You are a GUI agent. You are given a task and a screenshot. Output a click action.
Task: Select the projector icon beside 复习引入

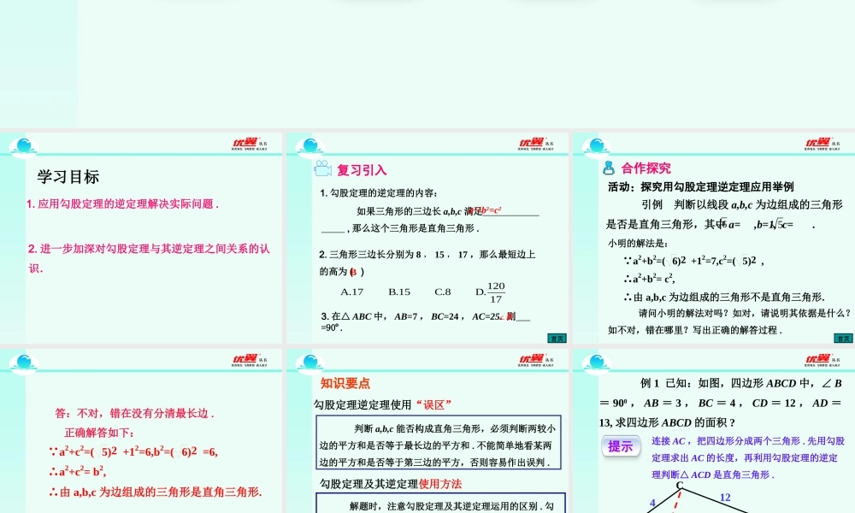(x=323, y=169)
